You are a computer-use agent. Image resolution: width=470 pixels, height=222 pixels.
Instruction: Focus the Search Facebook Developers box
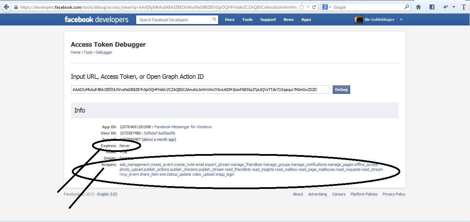point(174,20)
